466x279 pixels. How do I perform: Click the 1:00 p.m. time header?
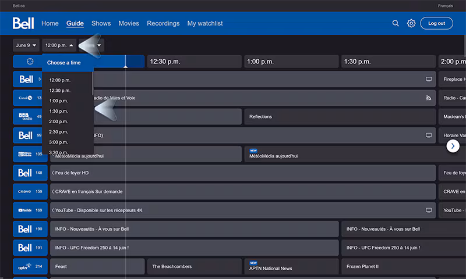(291, 62)
